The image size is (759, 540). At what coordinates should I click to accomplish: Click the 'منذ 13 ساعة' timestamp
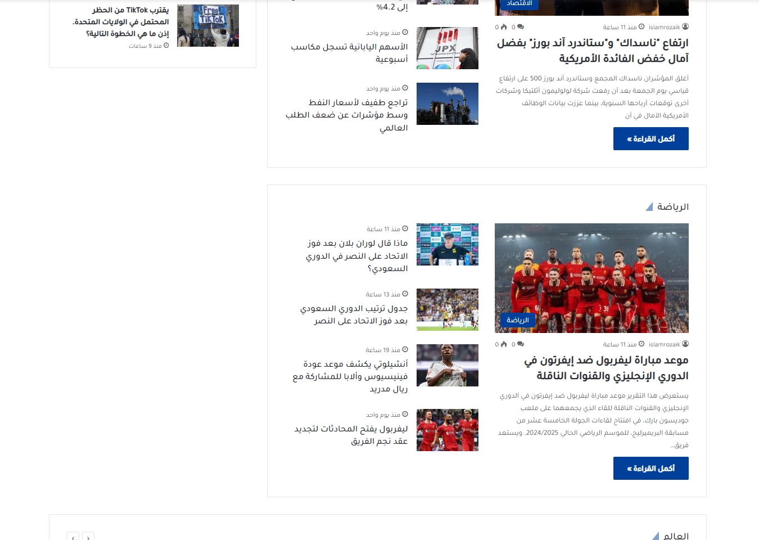tap(383, 294)
